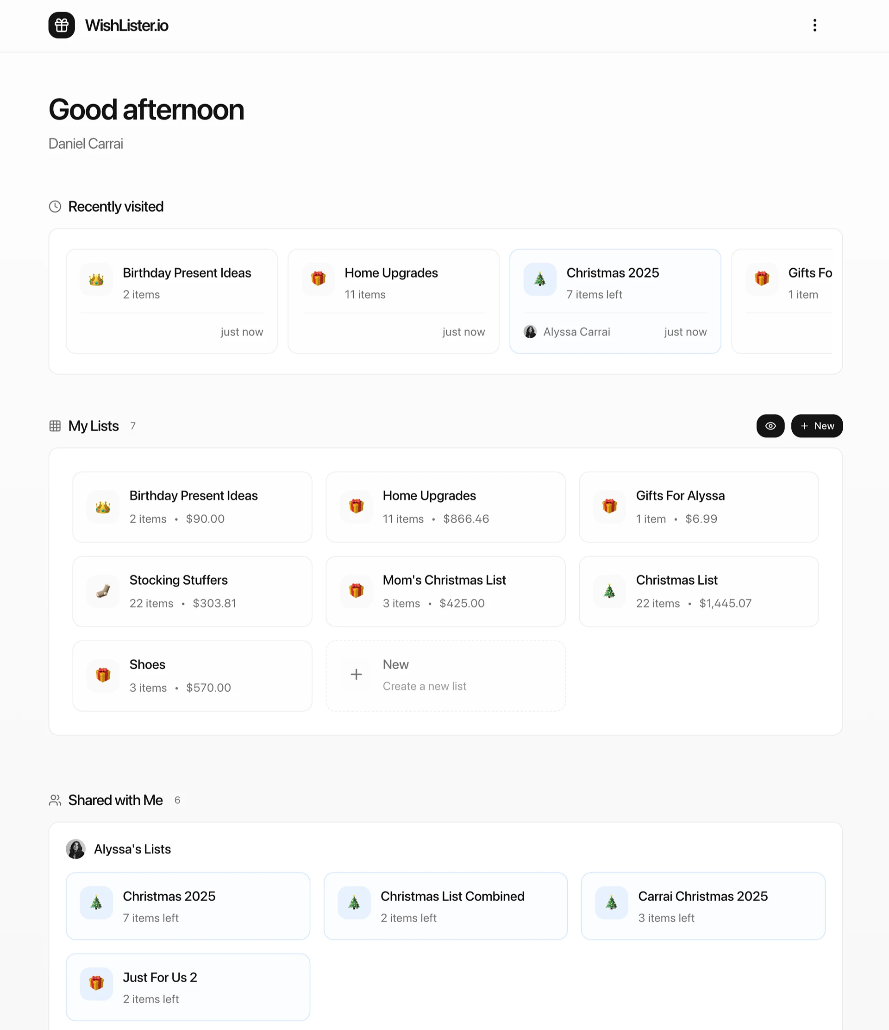Open the Just For Us 2 shared list
This screenshot has width=889, height=1030.
click(188, 987)
